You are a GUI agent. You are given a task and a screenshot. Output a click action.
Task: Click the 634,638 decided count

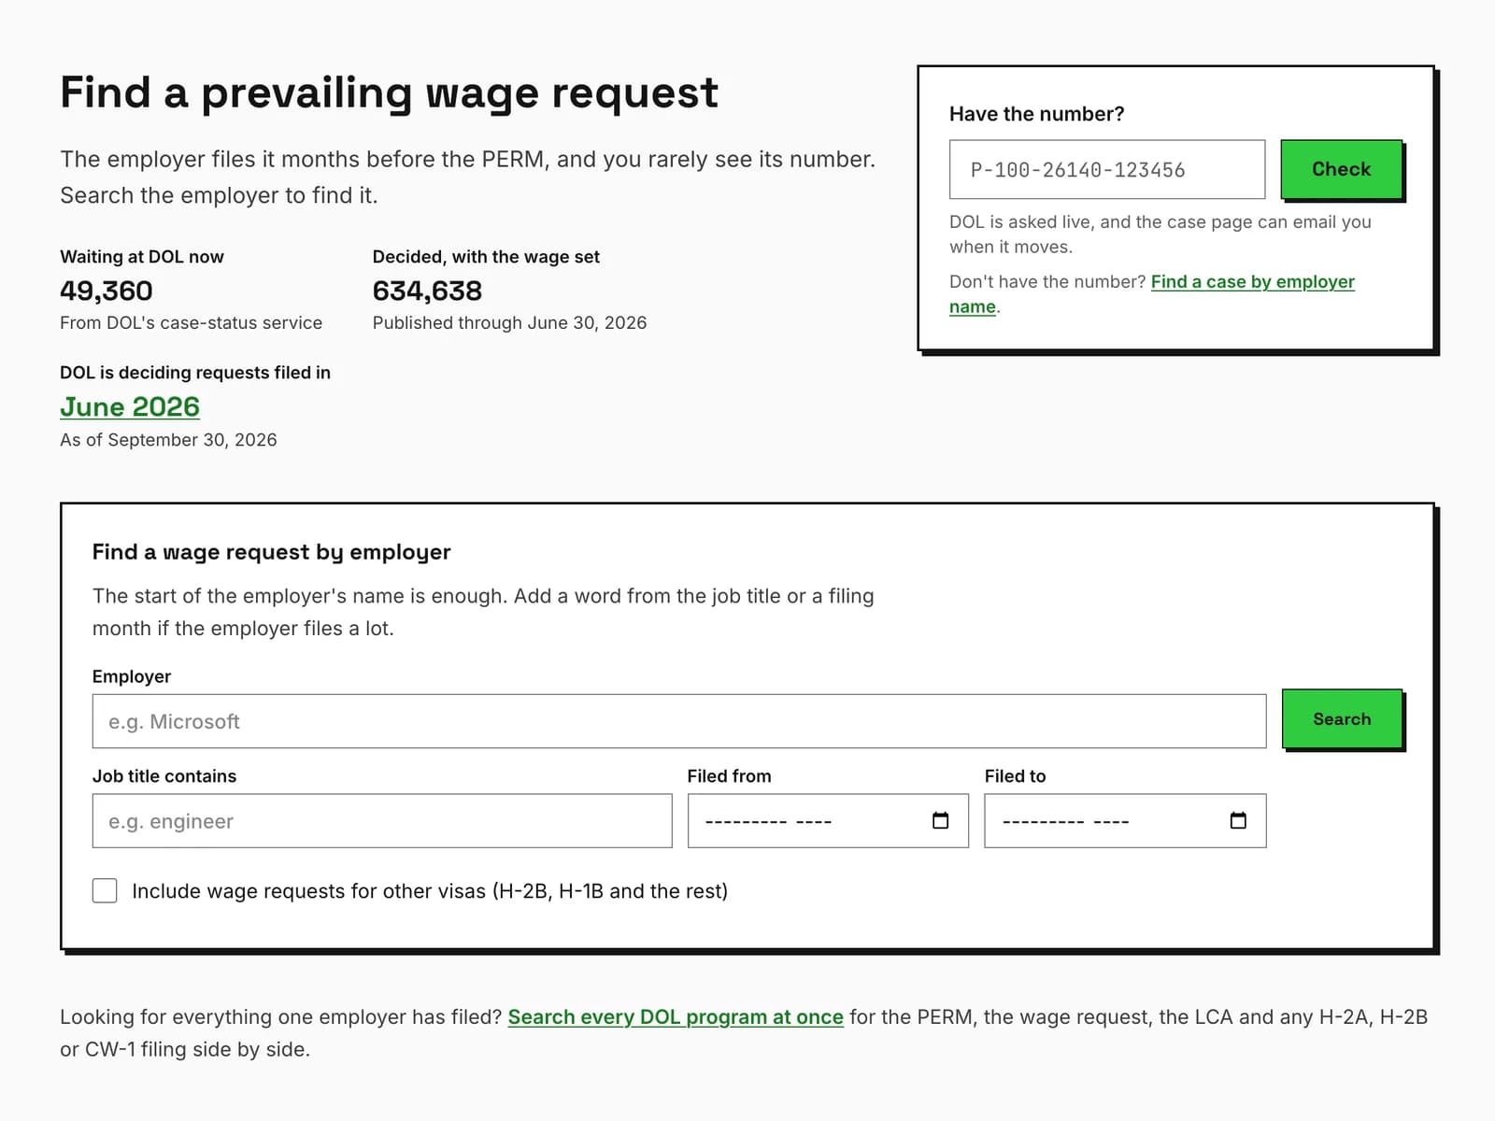(427, 291)
